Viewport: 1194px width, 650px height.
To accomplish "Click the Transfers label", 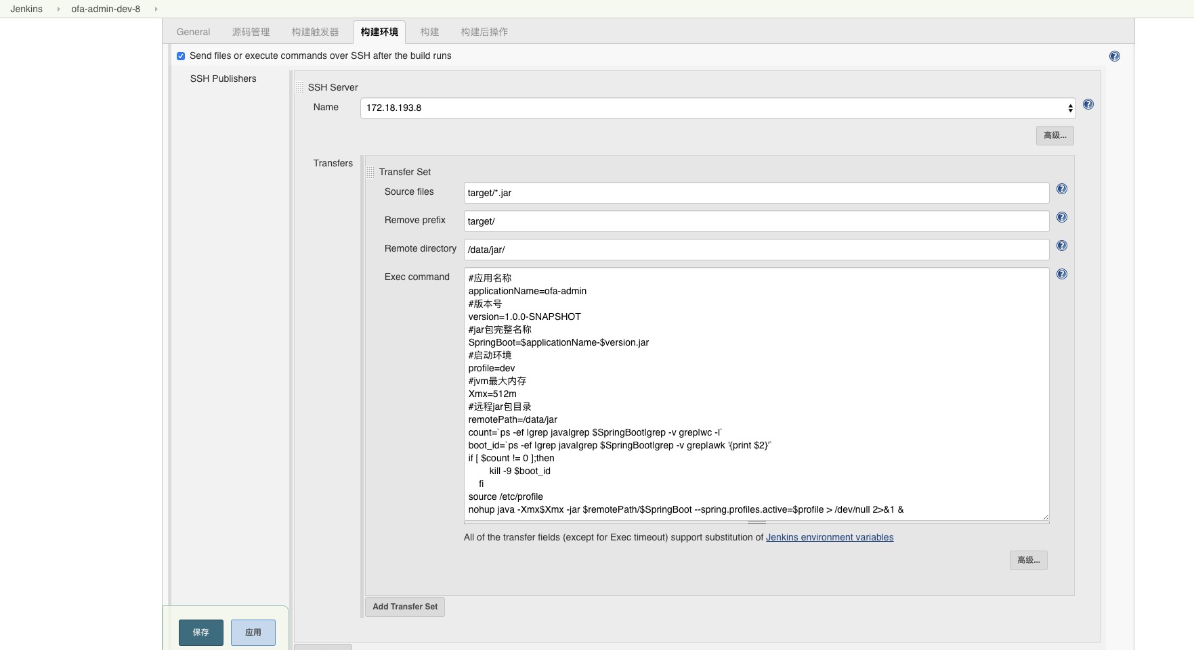I will (x=333, y=163).
